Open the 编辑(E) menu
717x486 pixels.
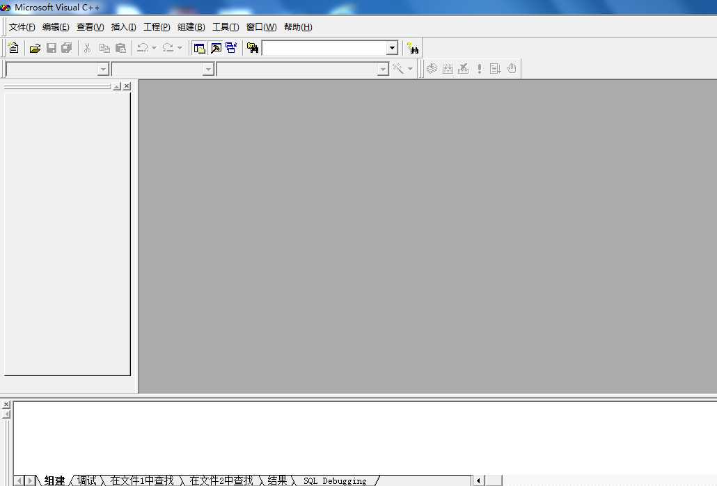pyautogui.click(x=56, y=27)
